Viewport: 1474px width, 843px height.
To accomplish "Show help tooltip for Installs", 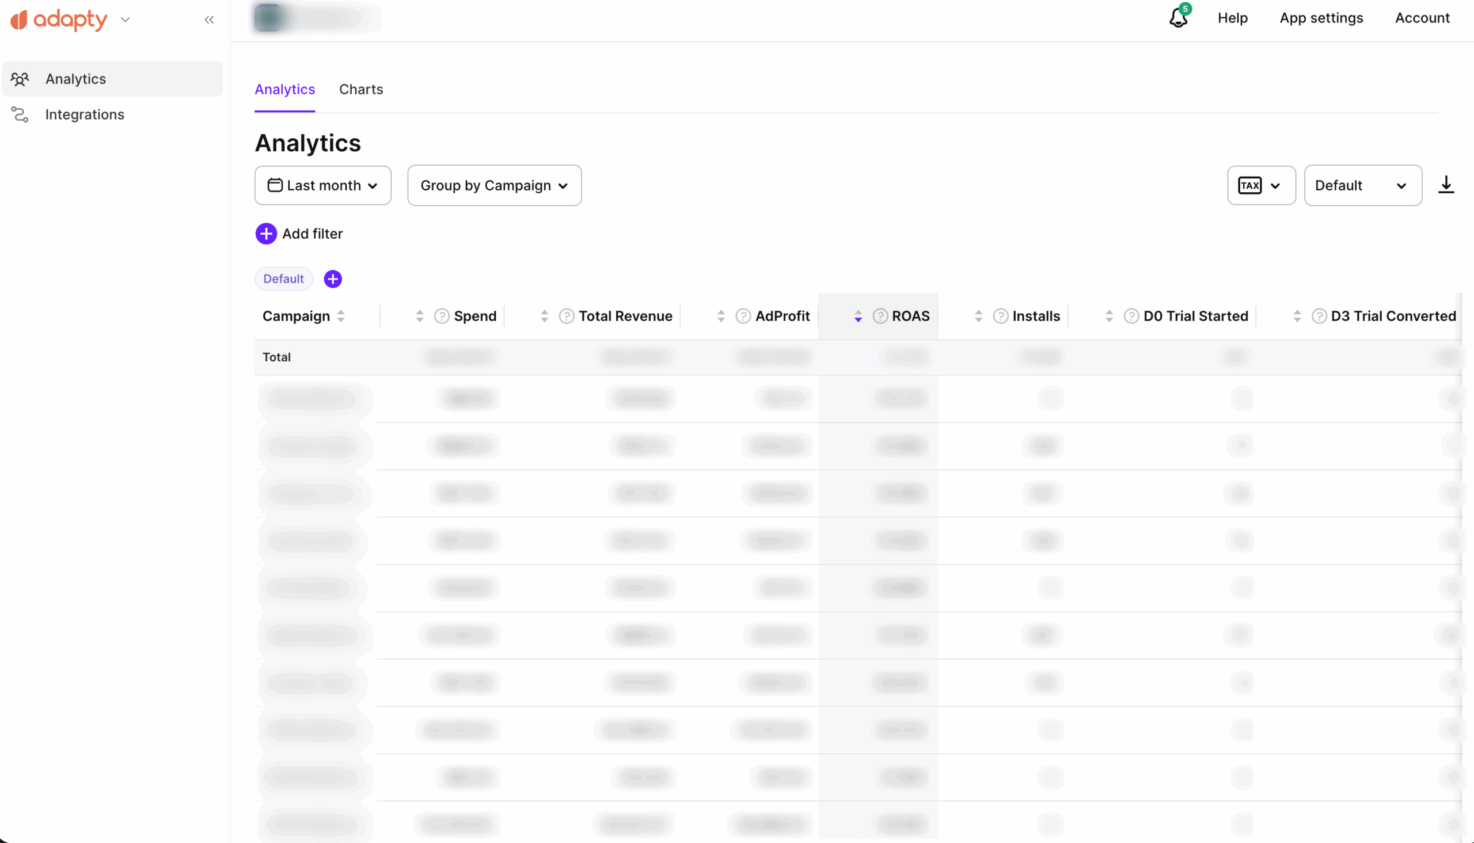I will coord(1000,316).
